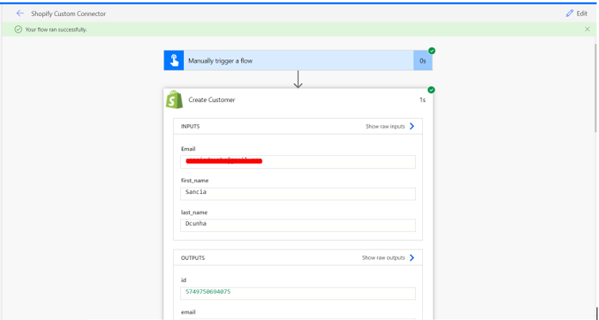Click the 0s duration on trigger step
The width and height of the screenshot is (599, 320).
pyautogui.click(x=423, y=61)
